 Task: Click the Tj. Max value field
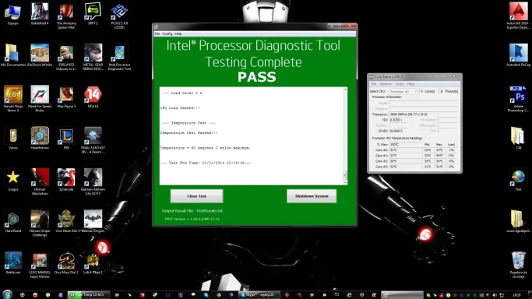click(406, 144)
